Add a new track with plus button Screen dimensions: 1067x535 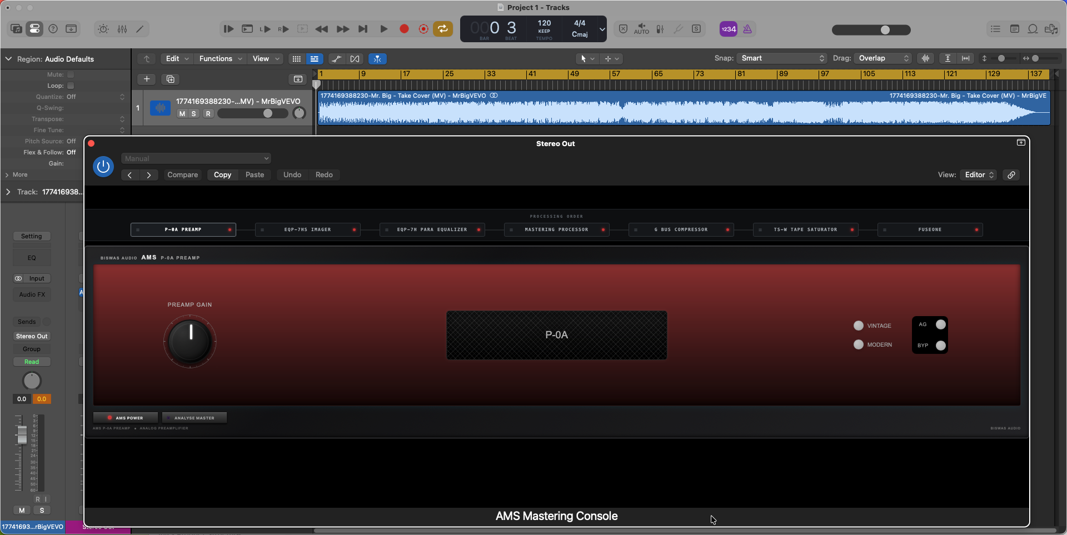coord(147,79)
